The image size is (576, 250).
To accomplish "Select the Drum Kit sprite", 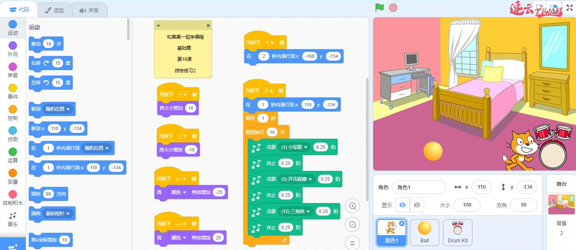I will pyautogui.click(x=457, y=232).
